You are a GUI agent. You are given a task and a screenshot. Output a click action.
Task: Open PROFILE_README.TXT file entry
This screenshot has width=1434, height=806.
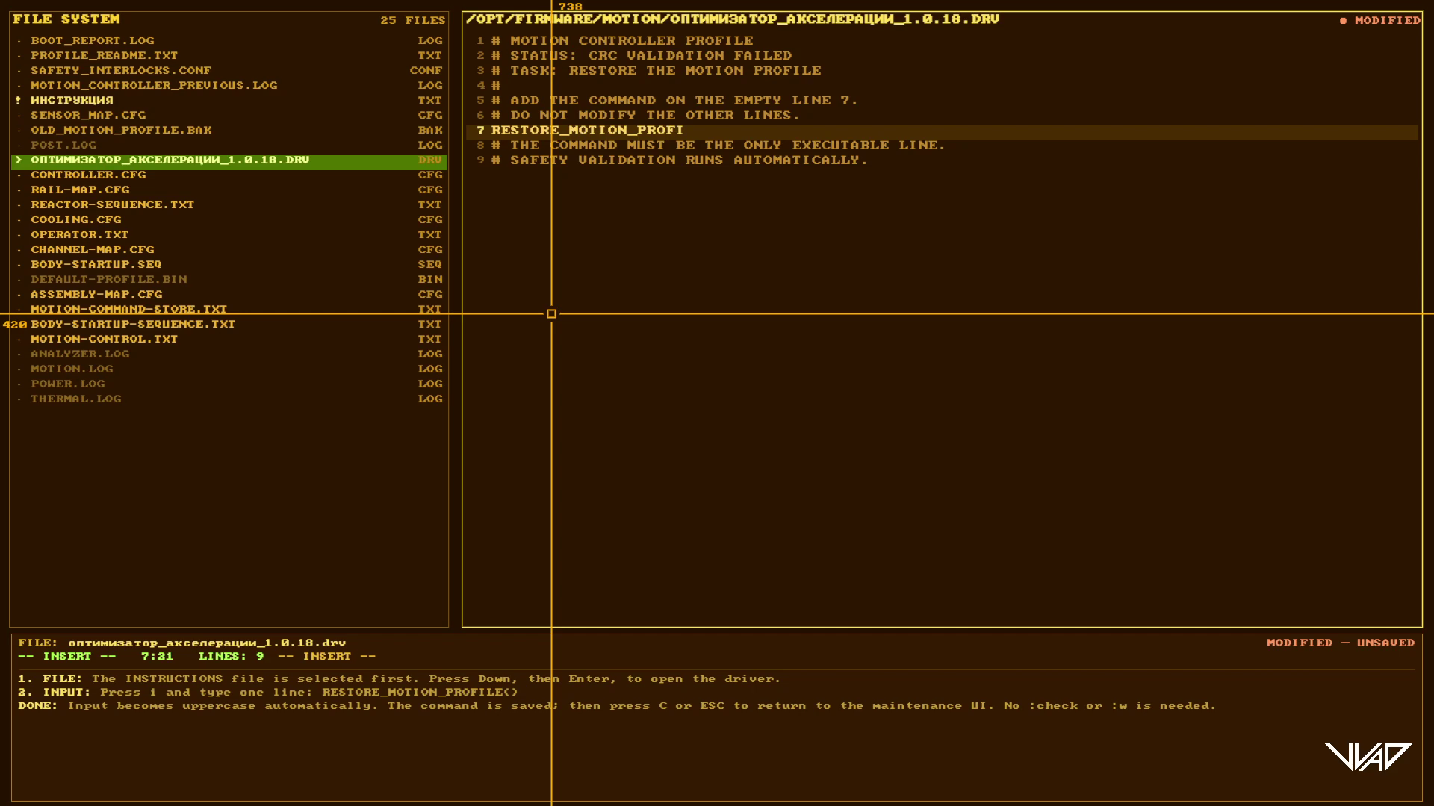229,55
